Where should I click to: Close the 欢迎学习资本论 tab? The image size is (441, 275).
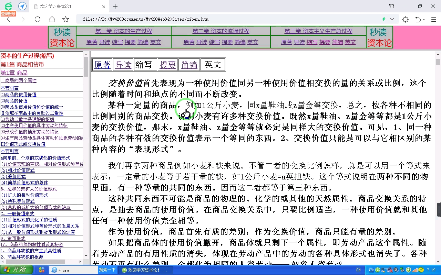pos(104,7)
